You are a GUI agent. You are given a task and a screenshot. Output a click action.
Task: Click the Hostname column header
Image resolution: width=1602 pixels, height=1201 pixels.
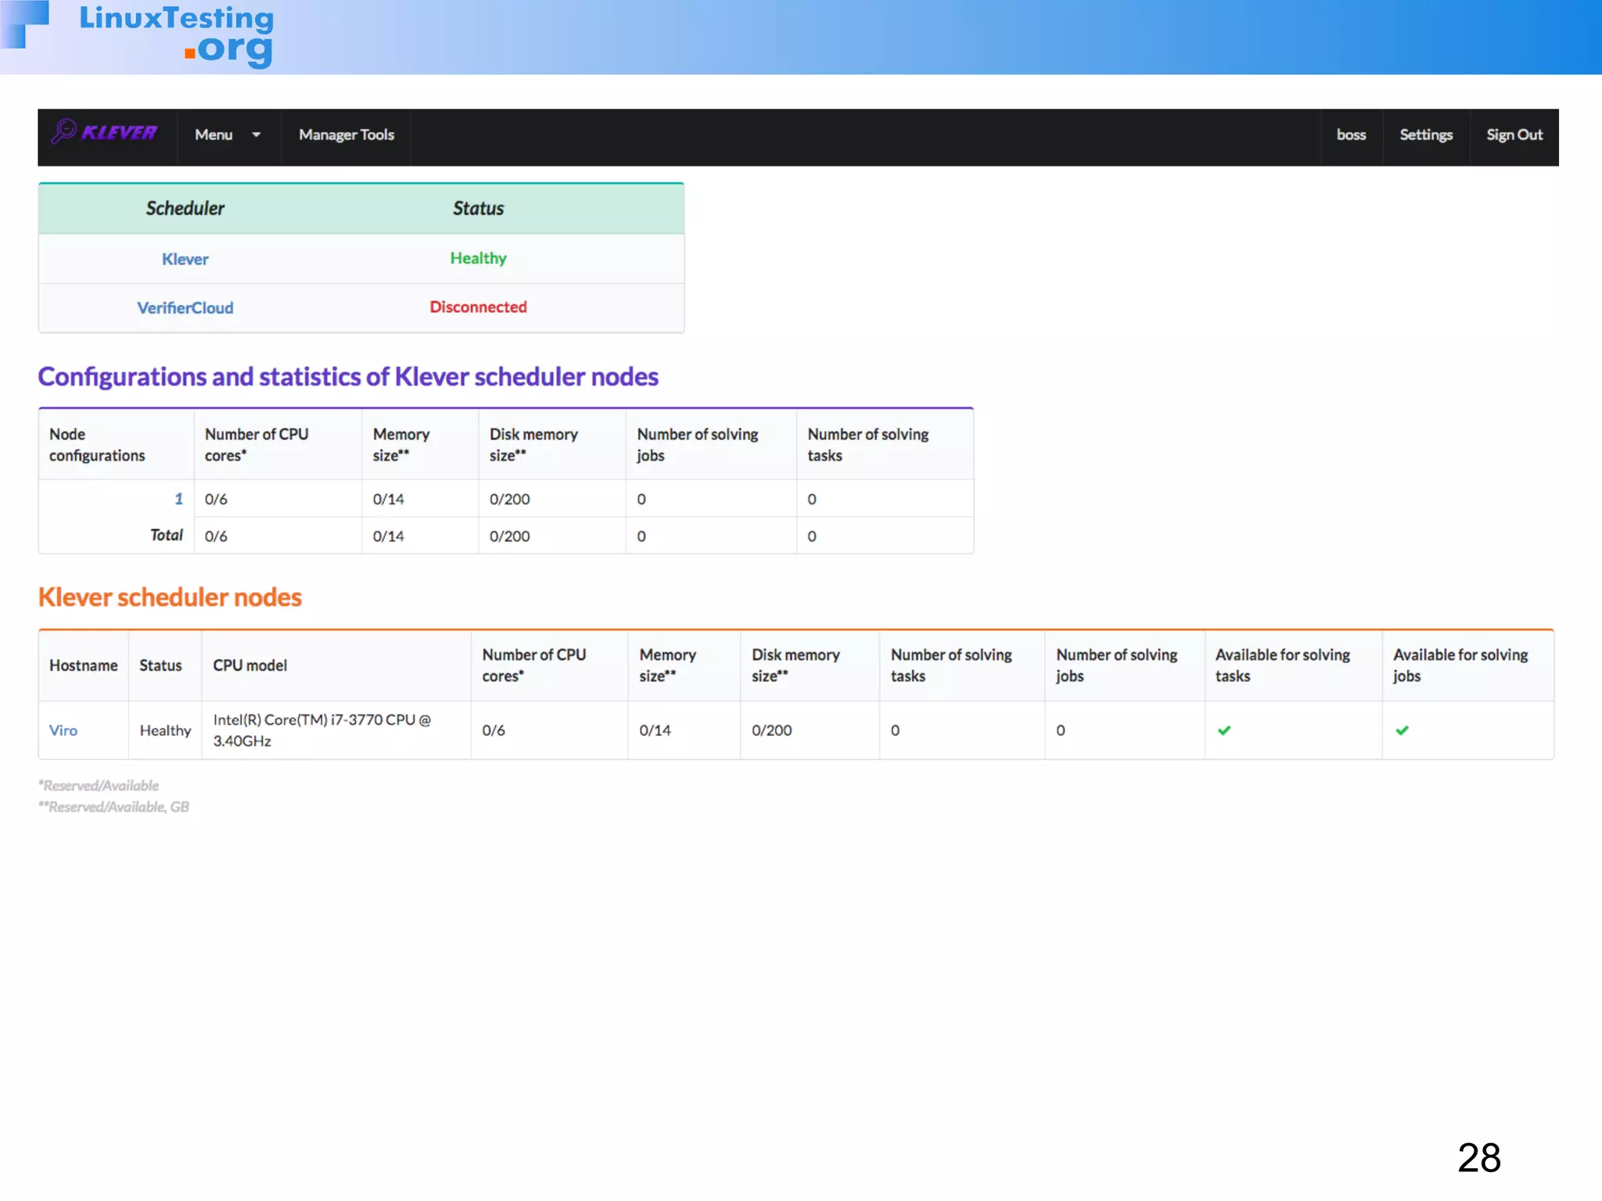tap(83, 665)
